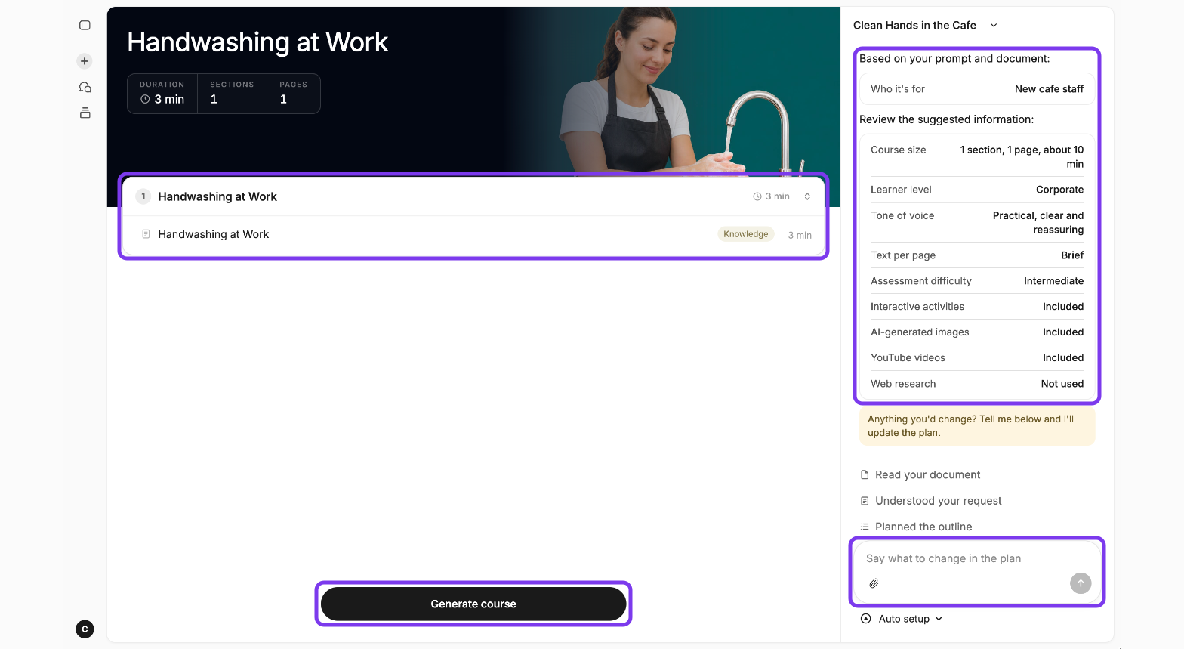
Task: Click the Corporate learner level value
Action: pos(1059,190)
